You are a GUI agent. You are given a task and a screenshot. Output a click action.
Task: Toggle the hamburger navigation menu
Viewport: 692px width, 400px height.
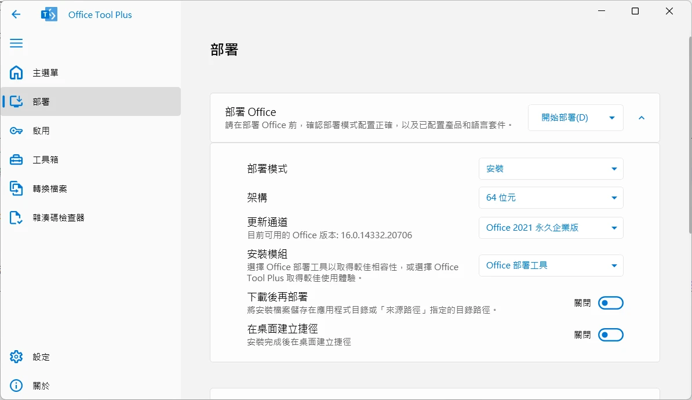click(16, 43)
